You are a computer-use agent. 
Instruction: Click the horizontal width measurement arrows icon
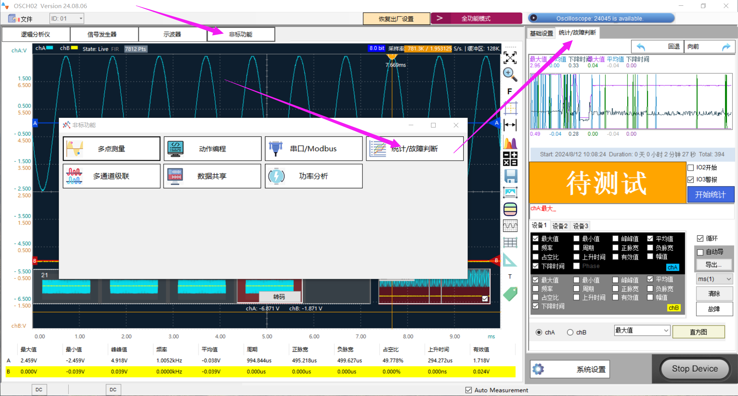(510, 125)
